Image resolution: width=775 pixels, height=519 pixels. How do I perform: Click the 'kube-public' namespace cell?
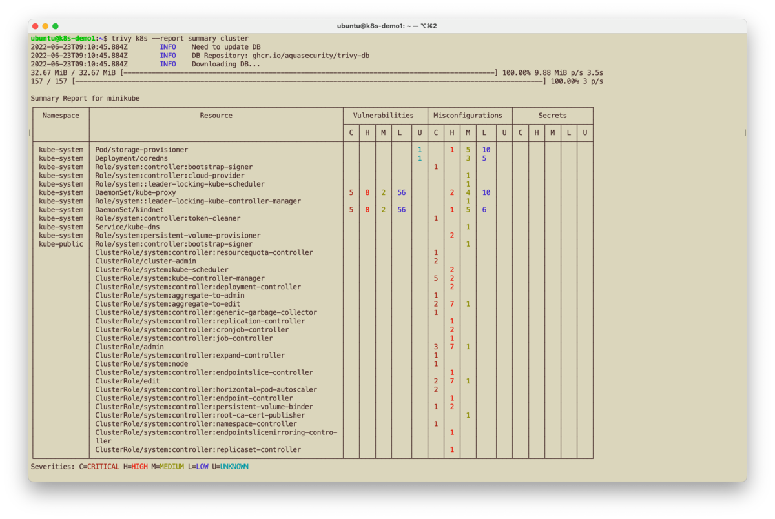coord(61,244)
